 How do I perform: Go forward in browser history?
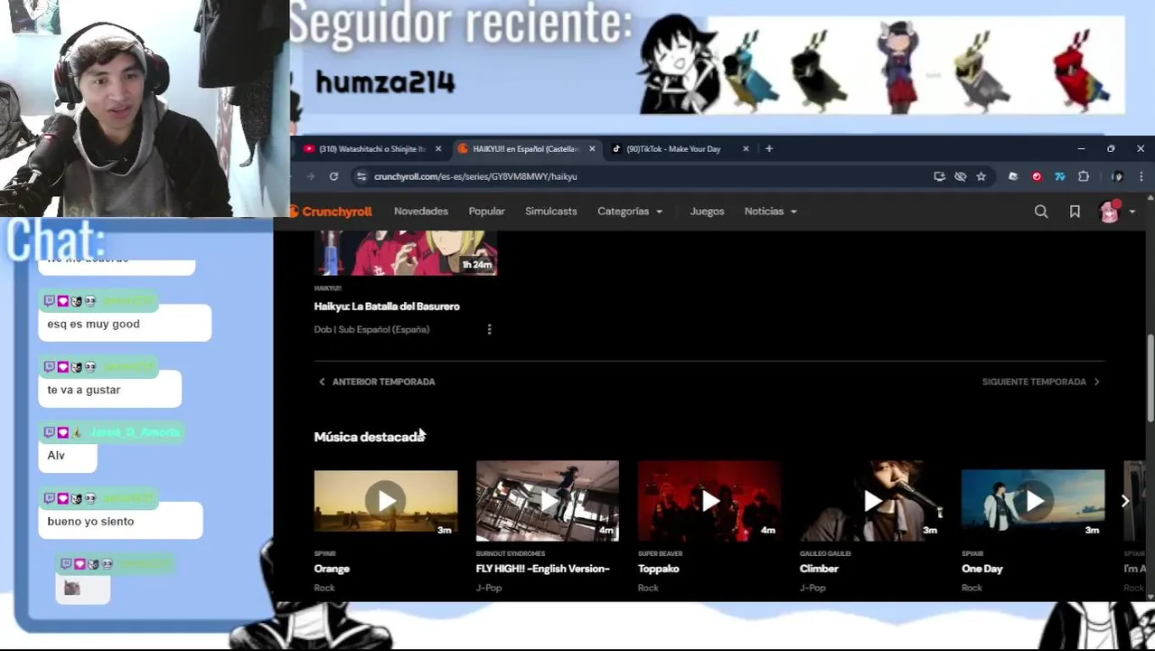(x=310, y=176)
